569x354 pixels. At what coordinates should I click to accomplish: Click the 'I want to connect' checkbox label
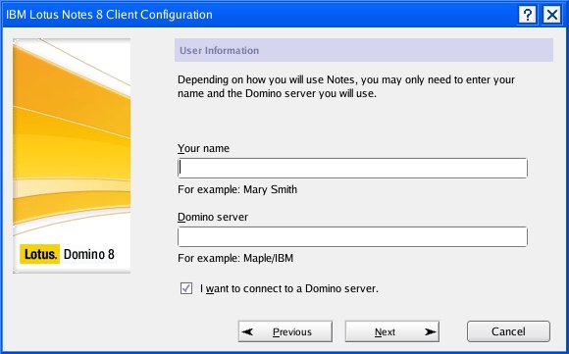[x=289, y=288]
